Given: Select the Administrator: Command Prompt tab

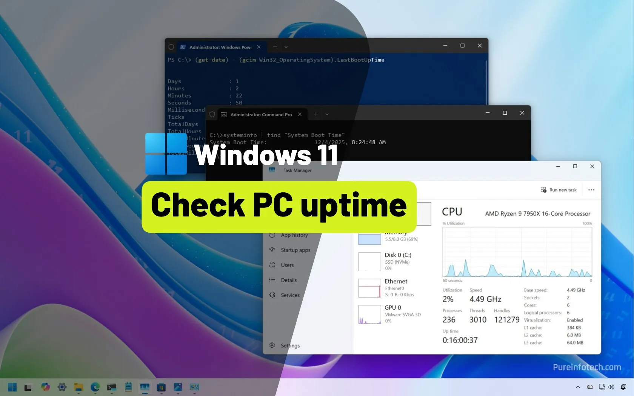Looking at the screenshot, I should click(x=261, y=114).
